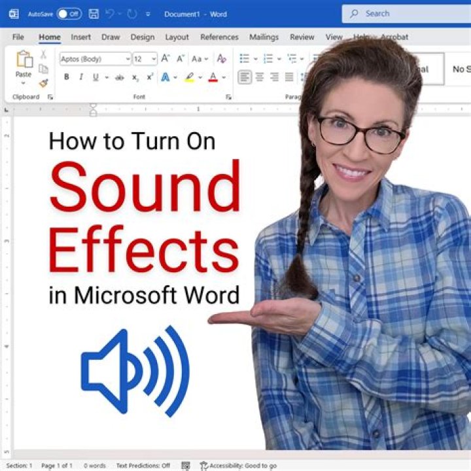Open the File tab
This screenshot has height=471, width=471.
(x=18, y=37)
